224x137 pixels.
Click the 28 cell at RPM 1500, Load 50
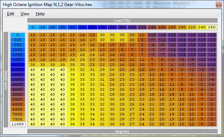pyautogui.click(x=82, y=60)
